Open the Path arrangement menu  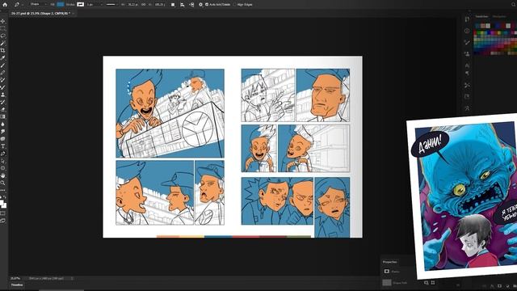(x=191, y=5)
